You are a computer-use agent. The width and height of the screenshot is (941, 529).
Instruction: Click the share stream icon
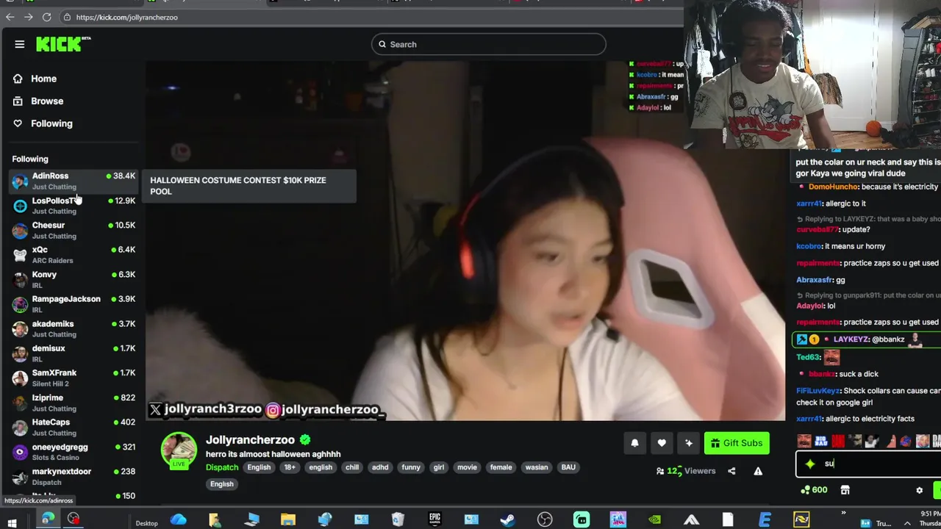[731, 471]
